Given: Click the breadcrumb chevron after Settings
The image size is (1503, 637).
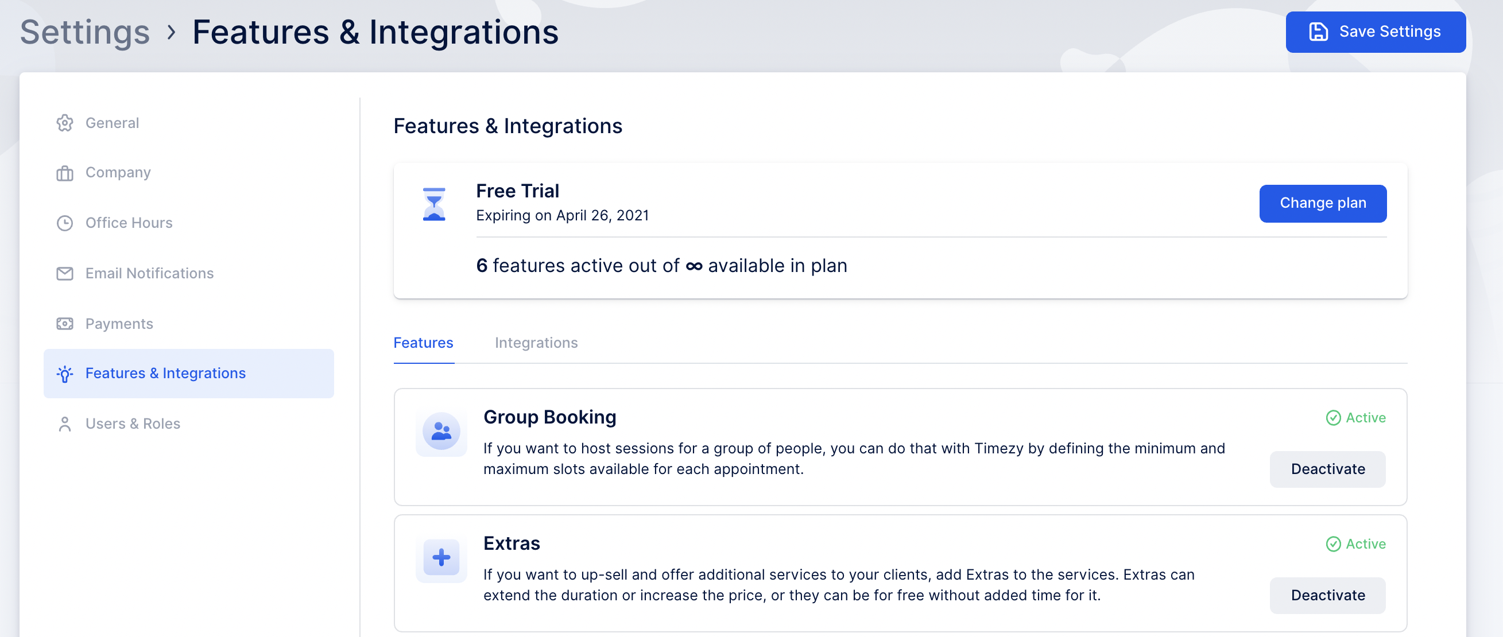Looking at the screenshot, I should (171, 32).
